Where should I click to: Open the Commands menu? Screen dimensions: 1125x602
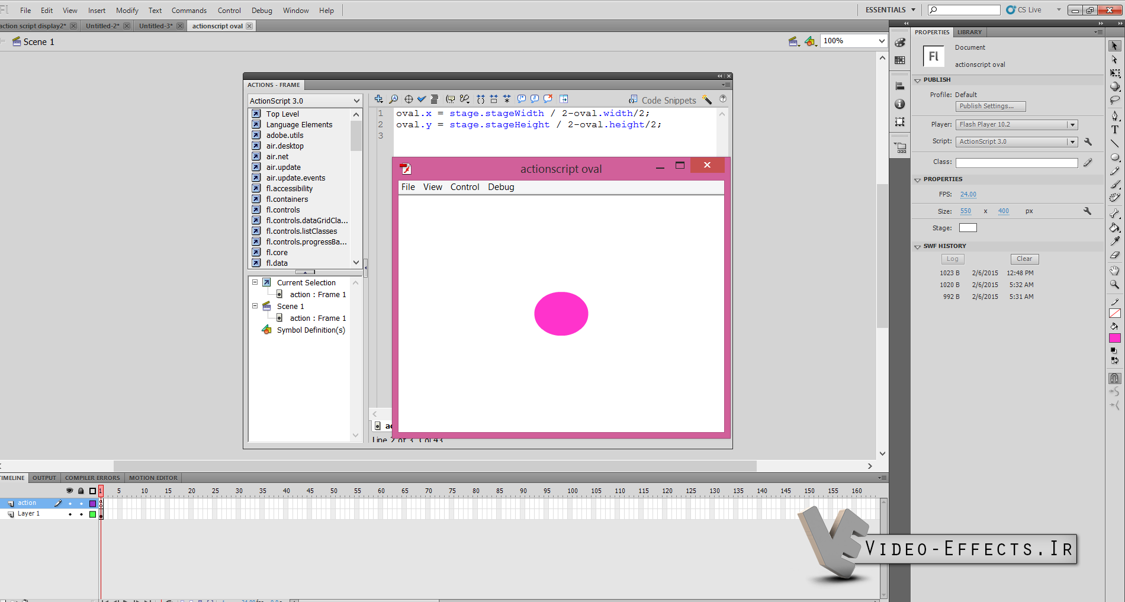189,11
